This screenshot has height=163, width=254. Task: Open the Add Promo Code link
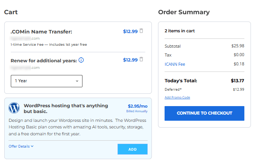click(177, 97)
